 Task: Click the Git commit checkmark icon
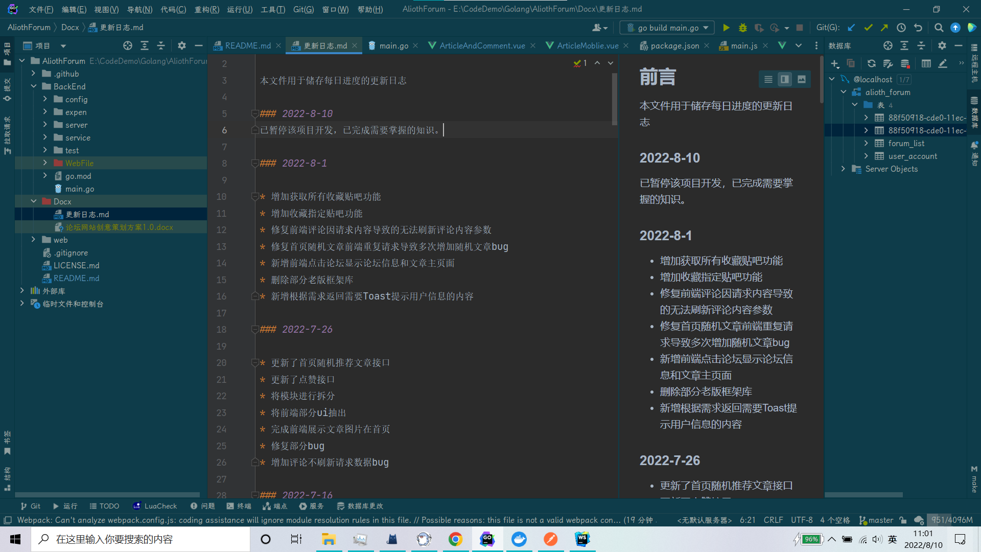pyautogui.click(x=868, y=28)
